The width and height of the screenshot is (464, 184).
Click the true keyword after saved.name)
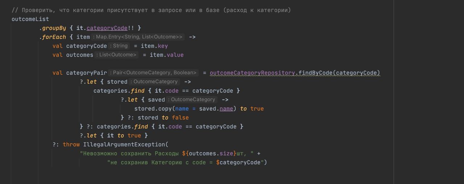[x=257, y=109]
